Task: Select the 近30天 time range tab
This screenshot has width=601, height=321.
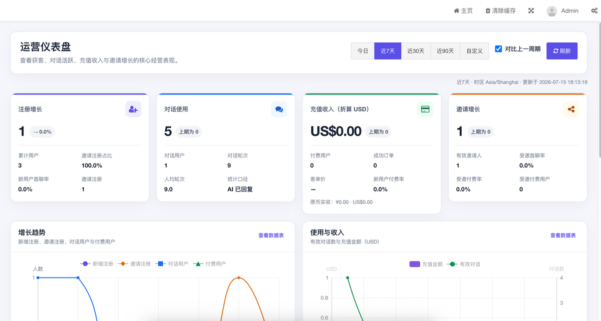Action: [416, 51]
